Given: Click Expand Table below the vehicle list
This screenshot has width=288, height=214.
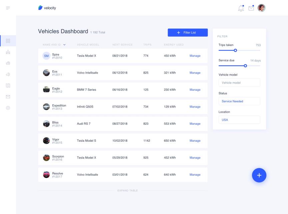Looking at the screenshot, I should point(128,191).
